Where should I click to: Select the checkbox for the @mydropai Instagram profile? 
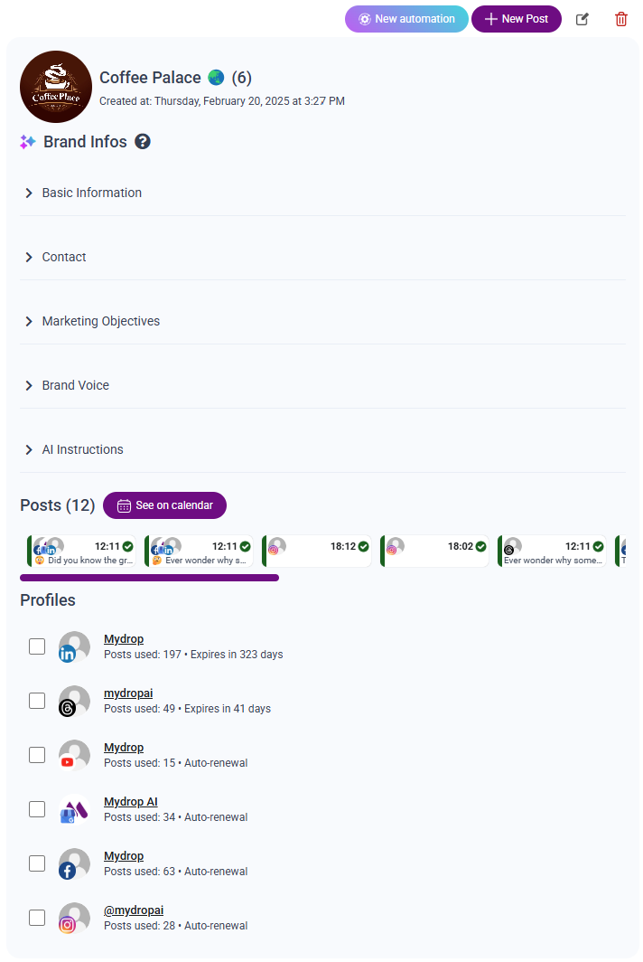coord(36,917)
